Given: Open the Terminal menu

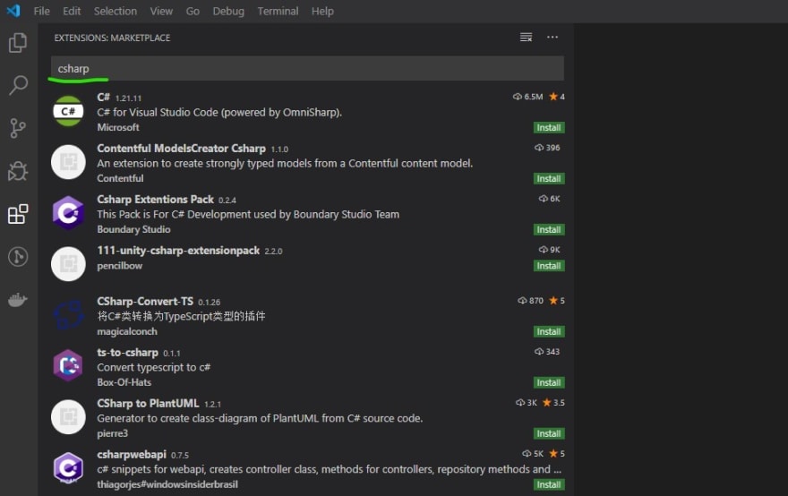Looking at the screenshot, I should coord(278,11).
